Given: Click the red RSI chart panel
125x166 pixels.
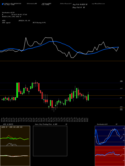Looking at the screenshot, I should [110, 156].
